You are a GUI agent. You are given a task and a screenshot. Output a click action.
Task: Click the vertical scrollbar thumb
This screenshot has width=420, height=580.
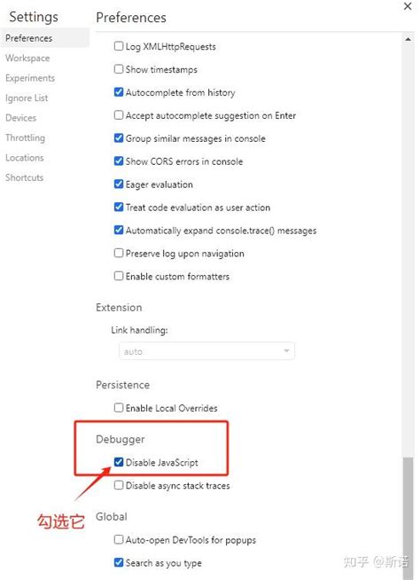tap(408, 518)
